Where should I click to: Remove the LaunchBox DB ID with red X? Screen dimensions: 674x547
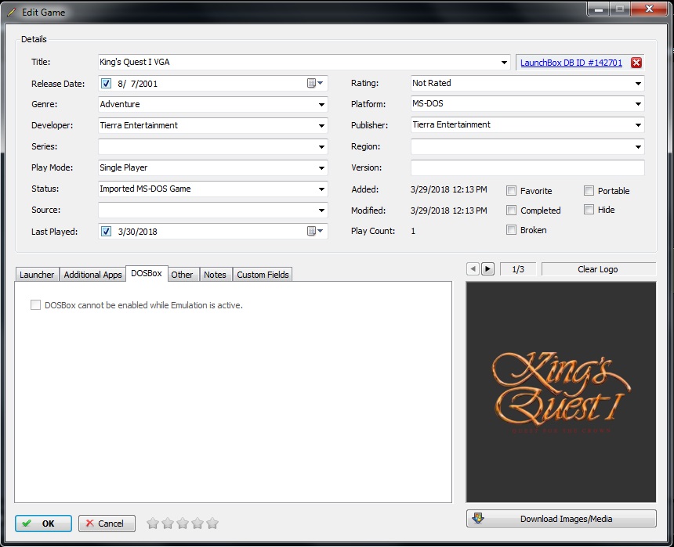coord(636,63)
